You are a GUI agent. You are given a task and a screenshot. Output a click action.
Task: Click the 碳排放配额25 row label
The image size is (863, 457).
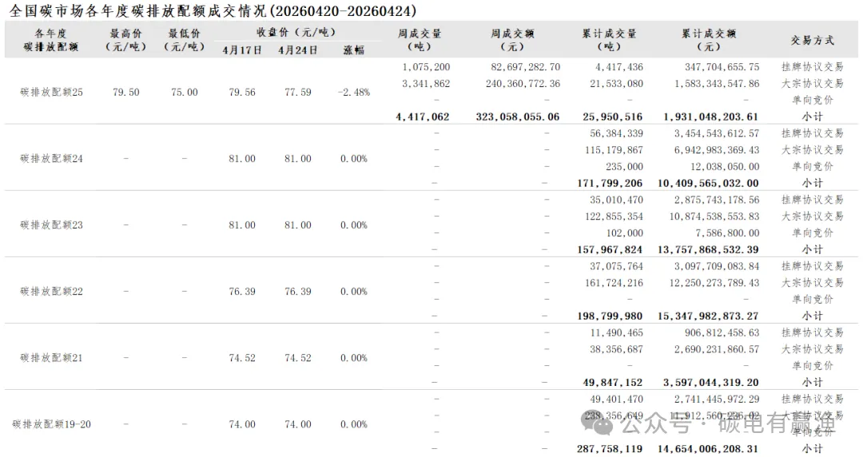pos(51,92)
